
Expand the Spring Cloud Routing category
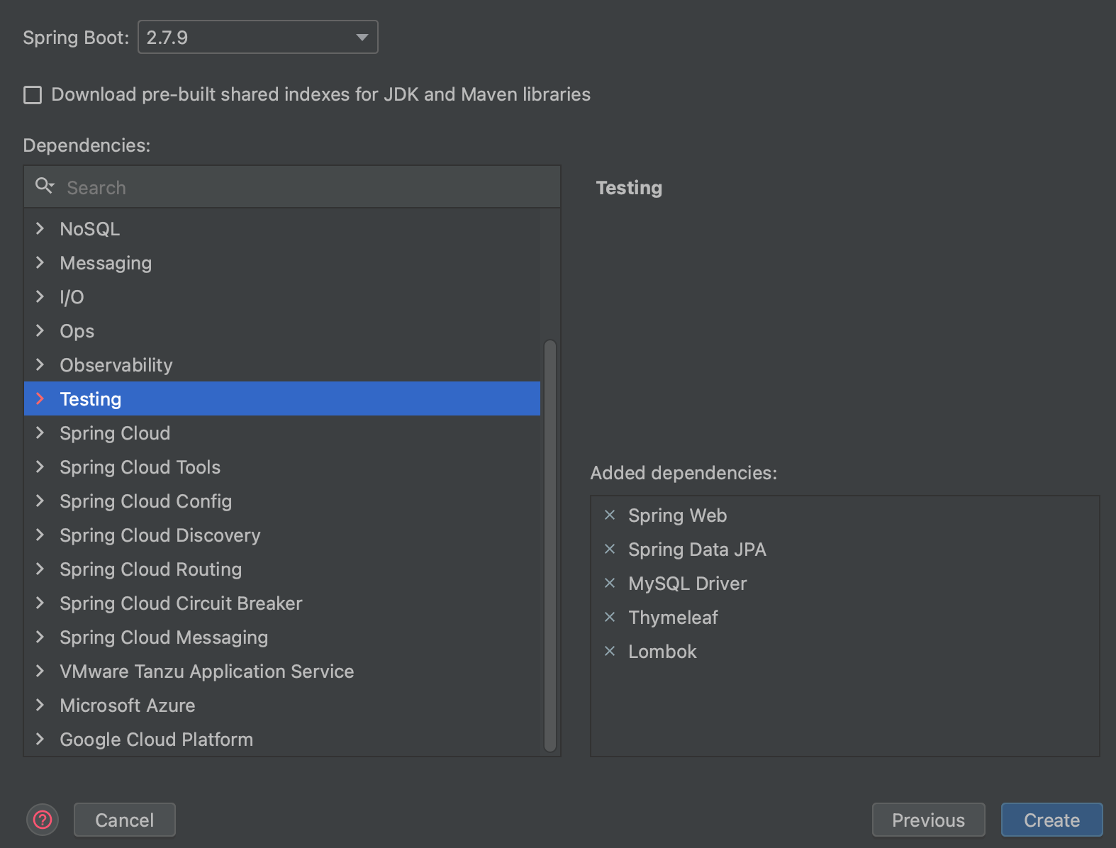click(x=40, y=569)
